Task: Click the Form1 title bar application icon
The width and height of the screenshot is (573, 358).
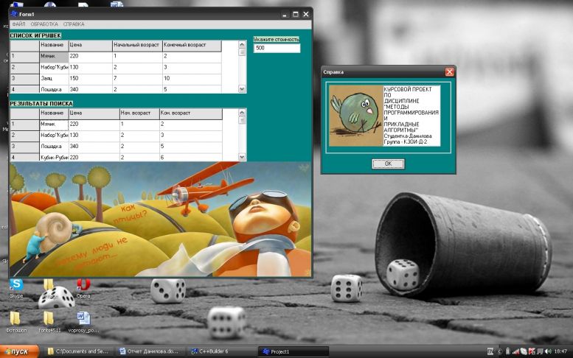Action: click(x=14, y=14)
